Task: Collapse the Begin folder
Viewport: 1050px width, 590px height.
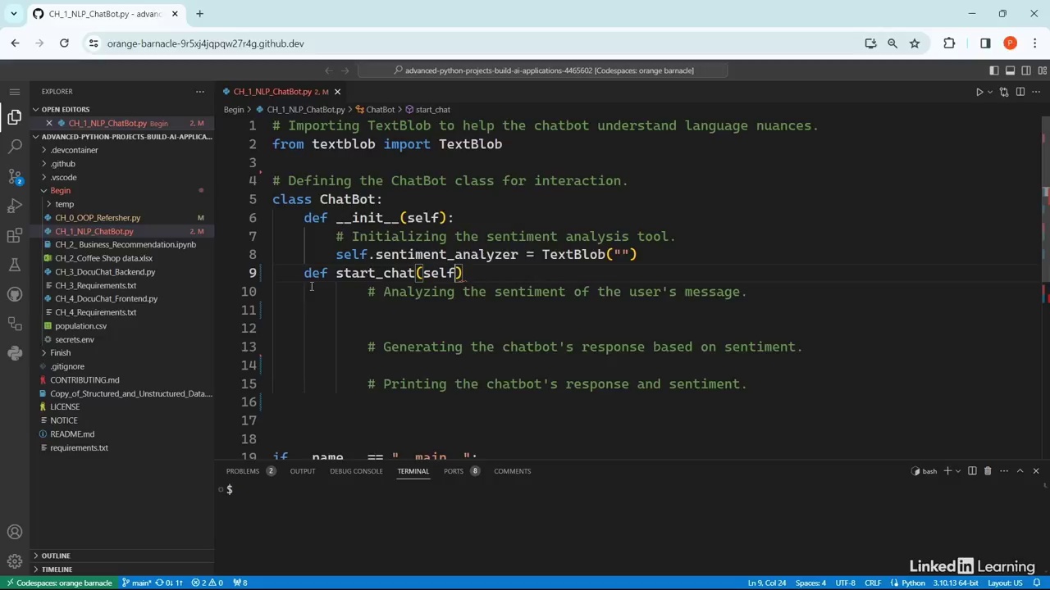Action: point(43,191)
